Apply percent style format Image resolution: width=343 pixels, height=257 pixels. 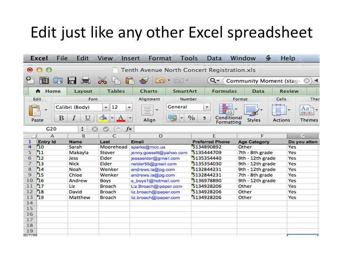(191, 118)
